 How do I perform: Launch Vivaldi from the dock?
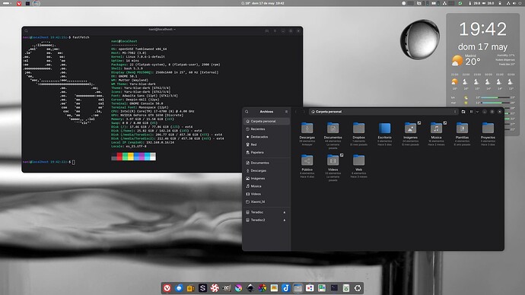167,288
